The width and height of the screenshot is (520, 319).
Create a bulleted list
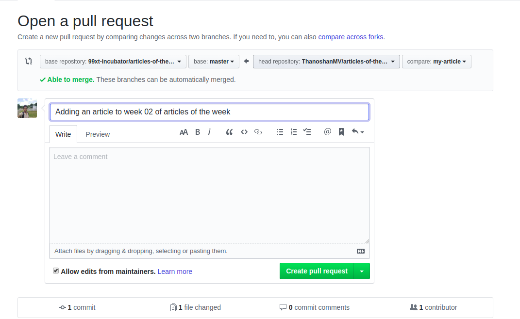click(x=280, y=131)
